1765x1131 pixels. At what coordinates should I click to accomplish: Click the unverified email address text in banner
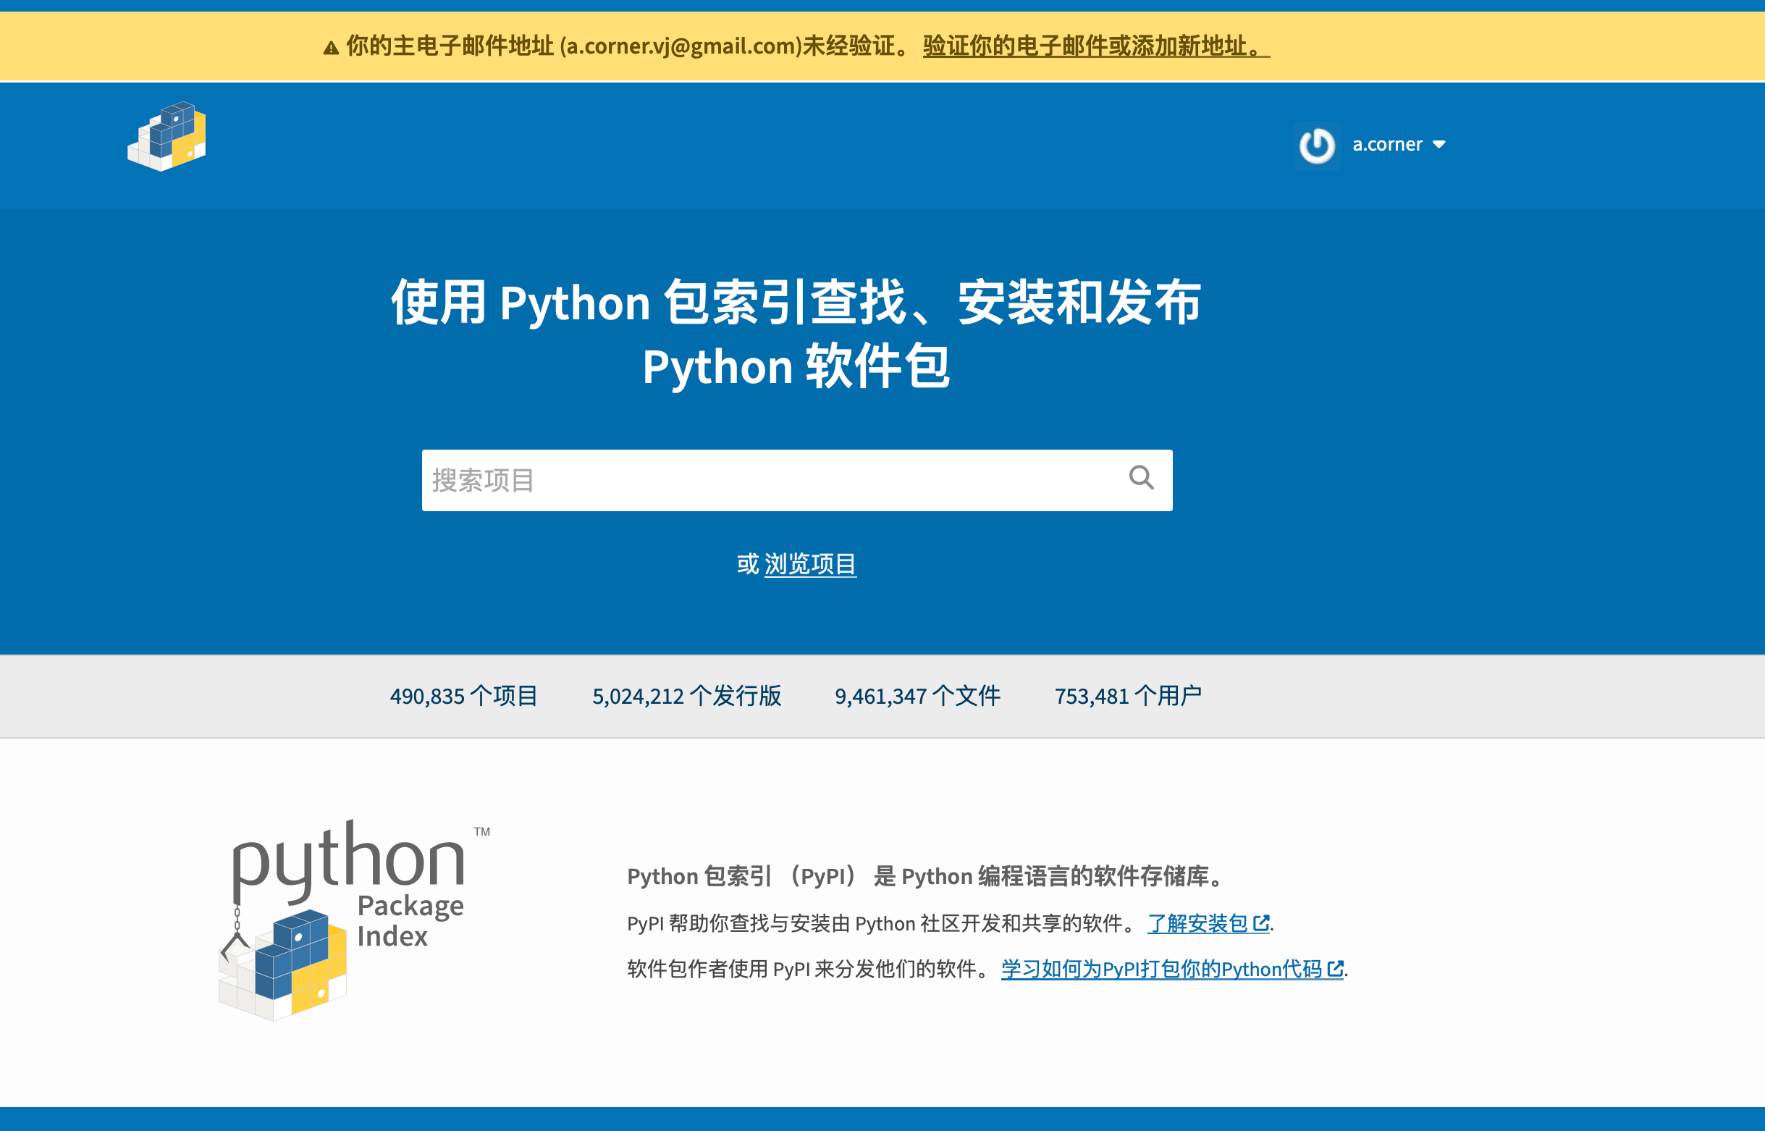click(681, 46)
